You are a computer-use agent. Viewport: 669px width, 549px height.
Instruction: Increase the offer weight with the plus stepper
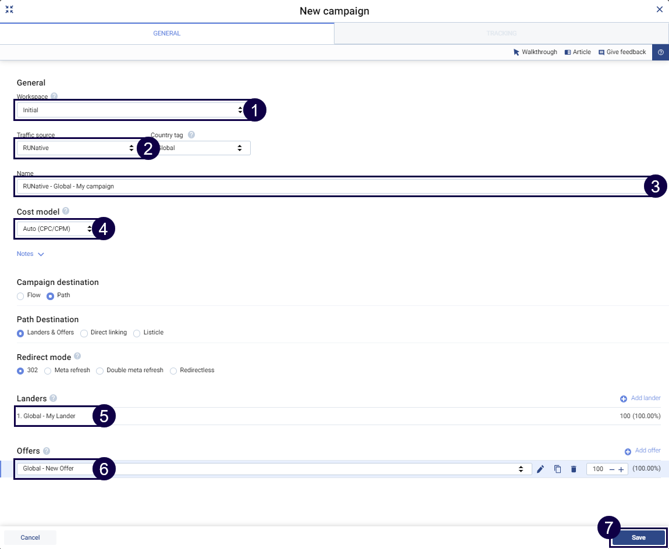click(621, 469)
